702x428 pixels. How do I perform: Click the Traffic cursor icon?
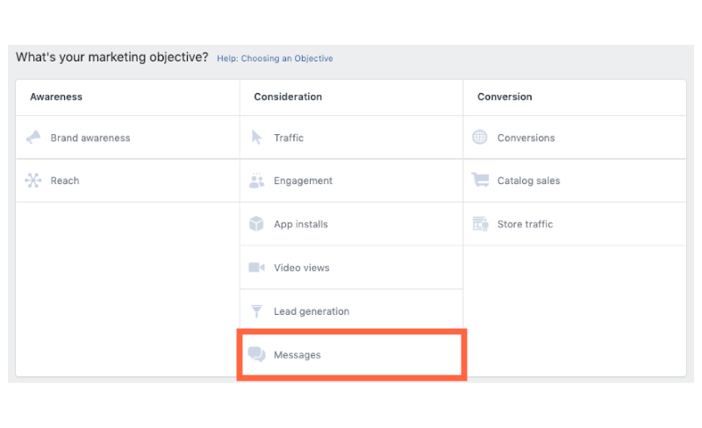pyautogui.click(x=256, y=138)
